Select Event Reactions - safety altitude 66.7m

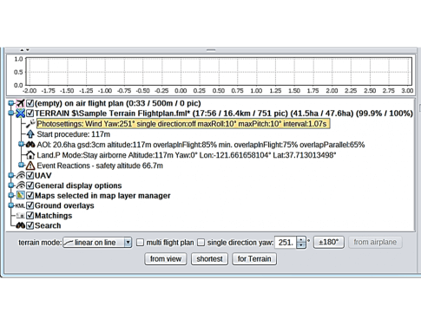pos(100,166)
